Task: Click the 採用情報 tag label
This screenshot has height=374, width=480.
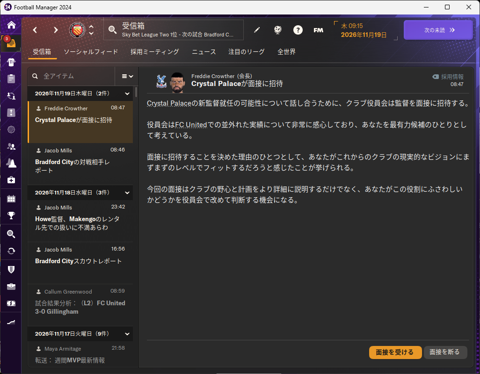Action: click(448, 77)
